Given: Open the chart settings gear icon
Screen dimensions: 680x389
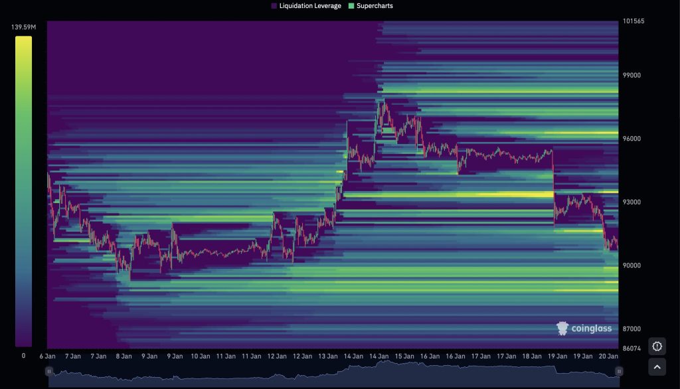Looking at the screenshot, I should tap(657, 346).
